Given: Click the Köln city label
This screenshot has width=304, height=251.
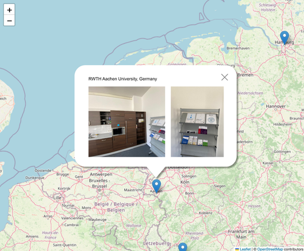Looking at the screenshot, I should [x=185, y=182].
